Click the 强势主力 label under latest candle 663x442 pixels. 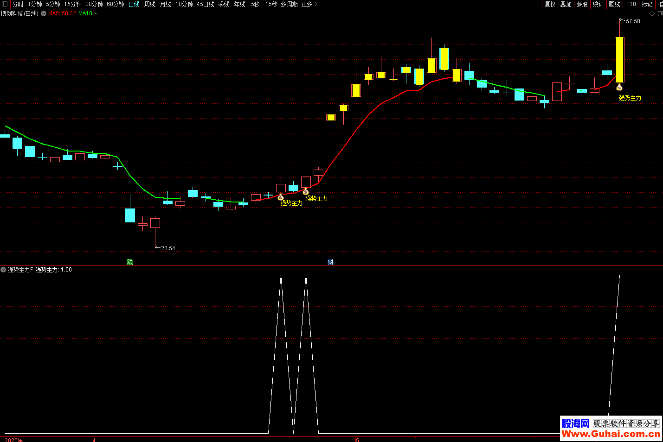(x=630, y=98)
